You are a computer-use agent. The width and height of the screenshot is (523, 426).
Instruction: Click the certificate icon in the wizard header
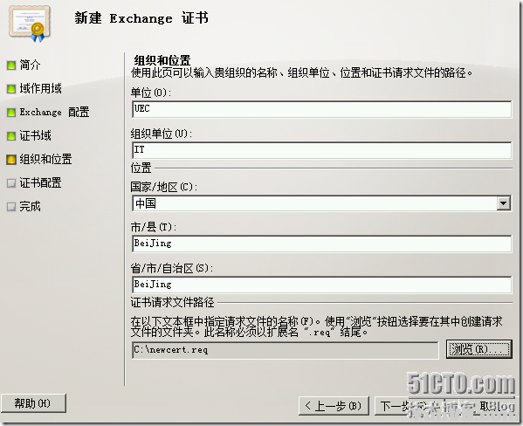coord(30,24)
